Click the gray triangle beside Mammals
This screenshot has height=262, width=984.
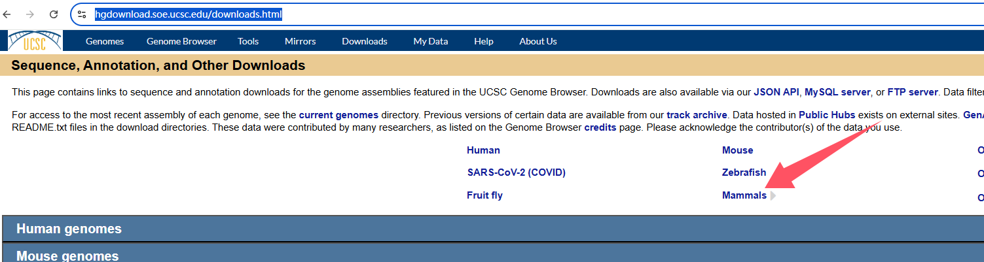(x=773, y=195)
